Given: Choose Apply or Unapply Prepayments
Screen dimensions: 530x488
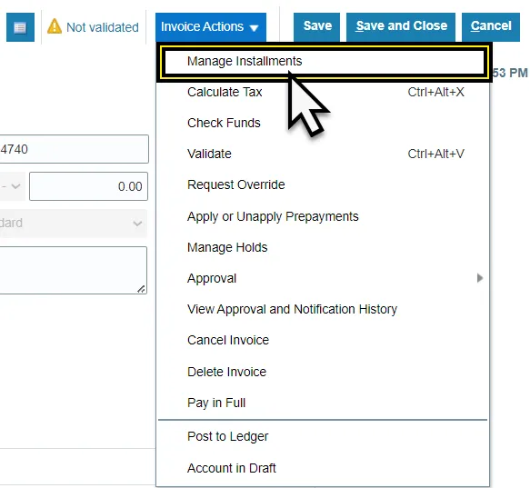Looking at the screenshot, I should [x=323, y=216].
